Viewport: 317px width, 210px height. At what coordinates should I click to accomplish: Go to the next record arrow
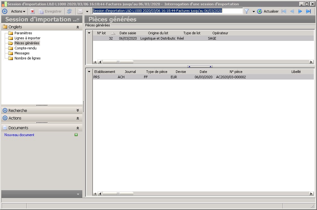[x=300, y=12]
